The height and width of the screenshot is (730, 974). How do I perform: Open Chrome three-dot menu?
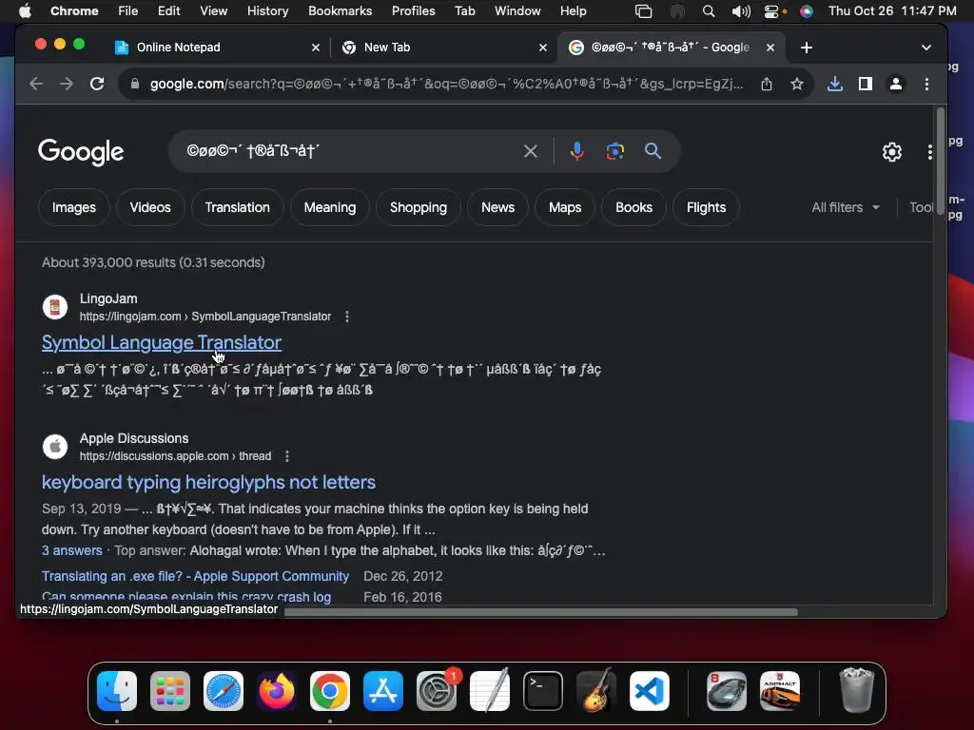click(x=926, y=84)
